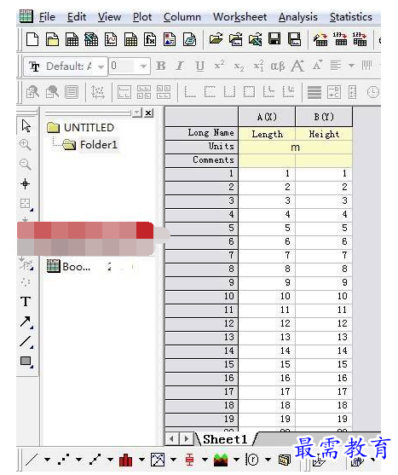Viewport: 398px width, 475px height.
Task: Increase the font size
Action: coord(297,66)
